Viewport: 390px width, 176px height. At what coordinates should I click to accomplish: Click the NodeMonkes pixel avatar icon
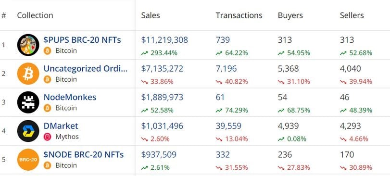pos(28,102)
